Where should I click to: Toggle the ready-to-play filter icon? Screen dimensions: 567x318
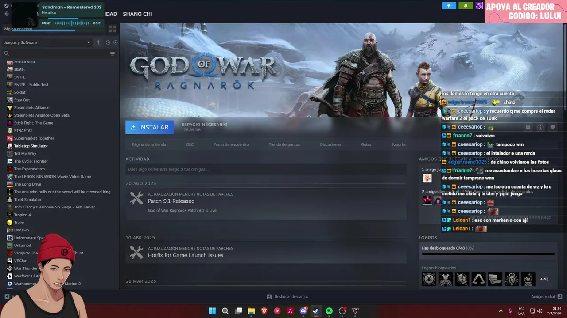click(x=115, y=42)
